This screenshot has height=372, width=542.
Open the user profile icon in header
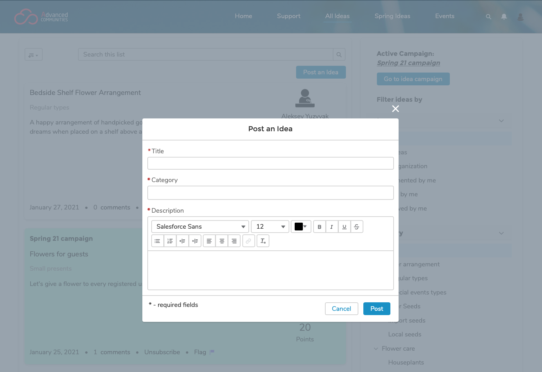[x=520, y=17]
